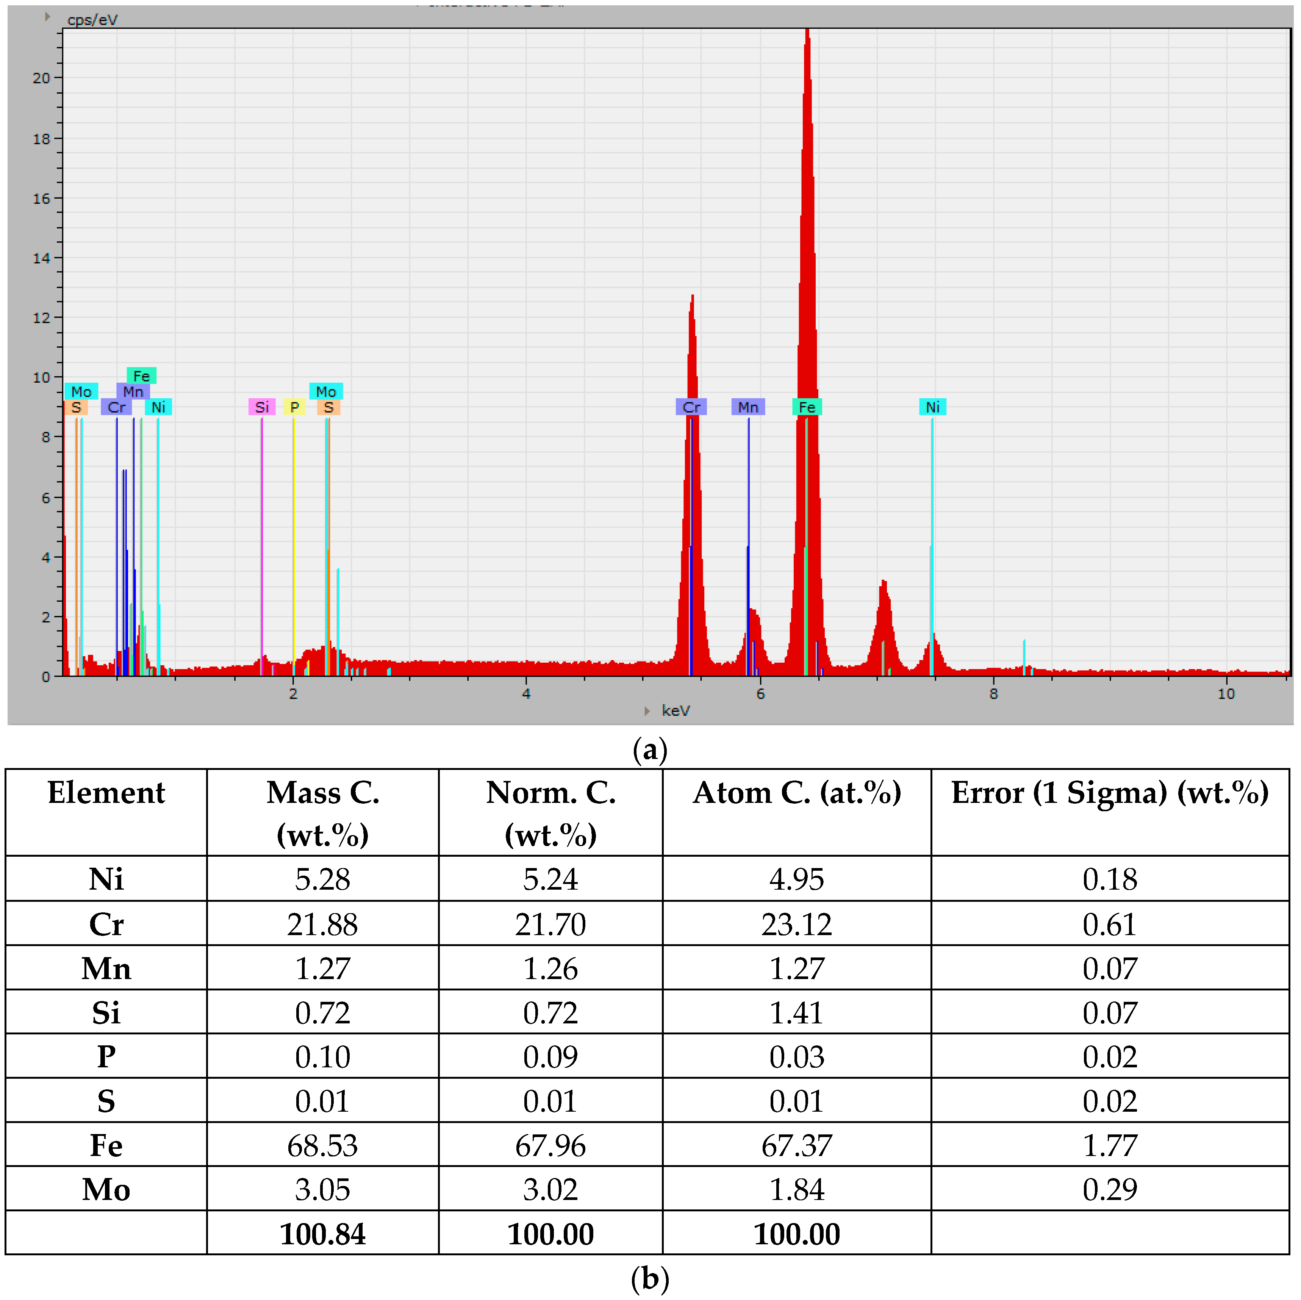Viewport: 1301px width, 1300px height.
Task: Select the Mo row label in the table
Action: [x=106, y=1189]
